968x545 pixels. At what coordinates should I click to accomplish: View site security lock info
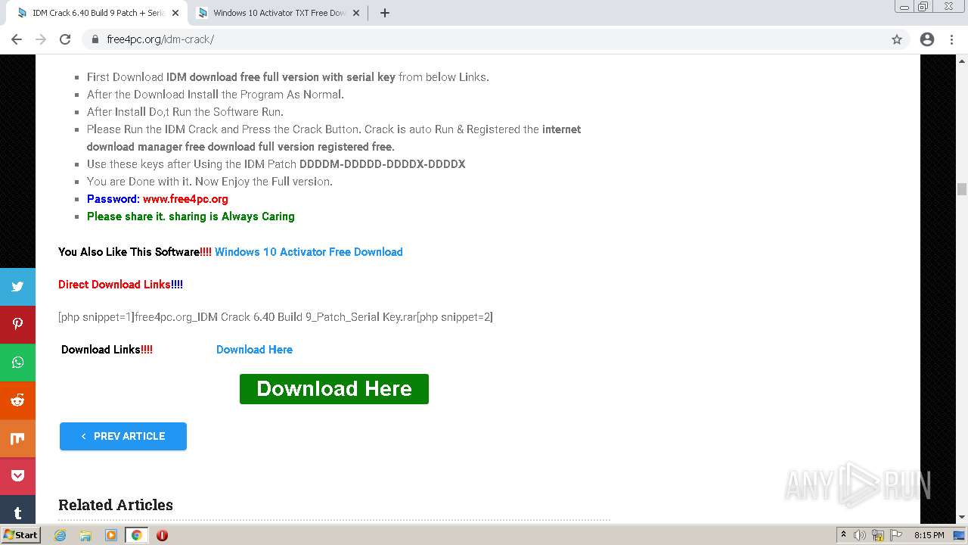pyautogui.click(x=95, y=39)
